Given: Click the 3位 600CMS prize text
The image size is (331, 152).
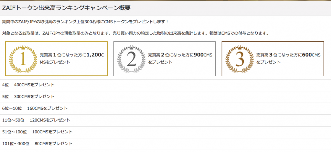Looking at the screenshot, I should coord(289,59).
